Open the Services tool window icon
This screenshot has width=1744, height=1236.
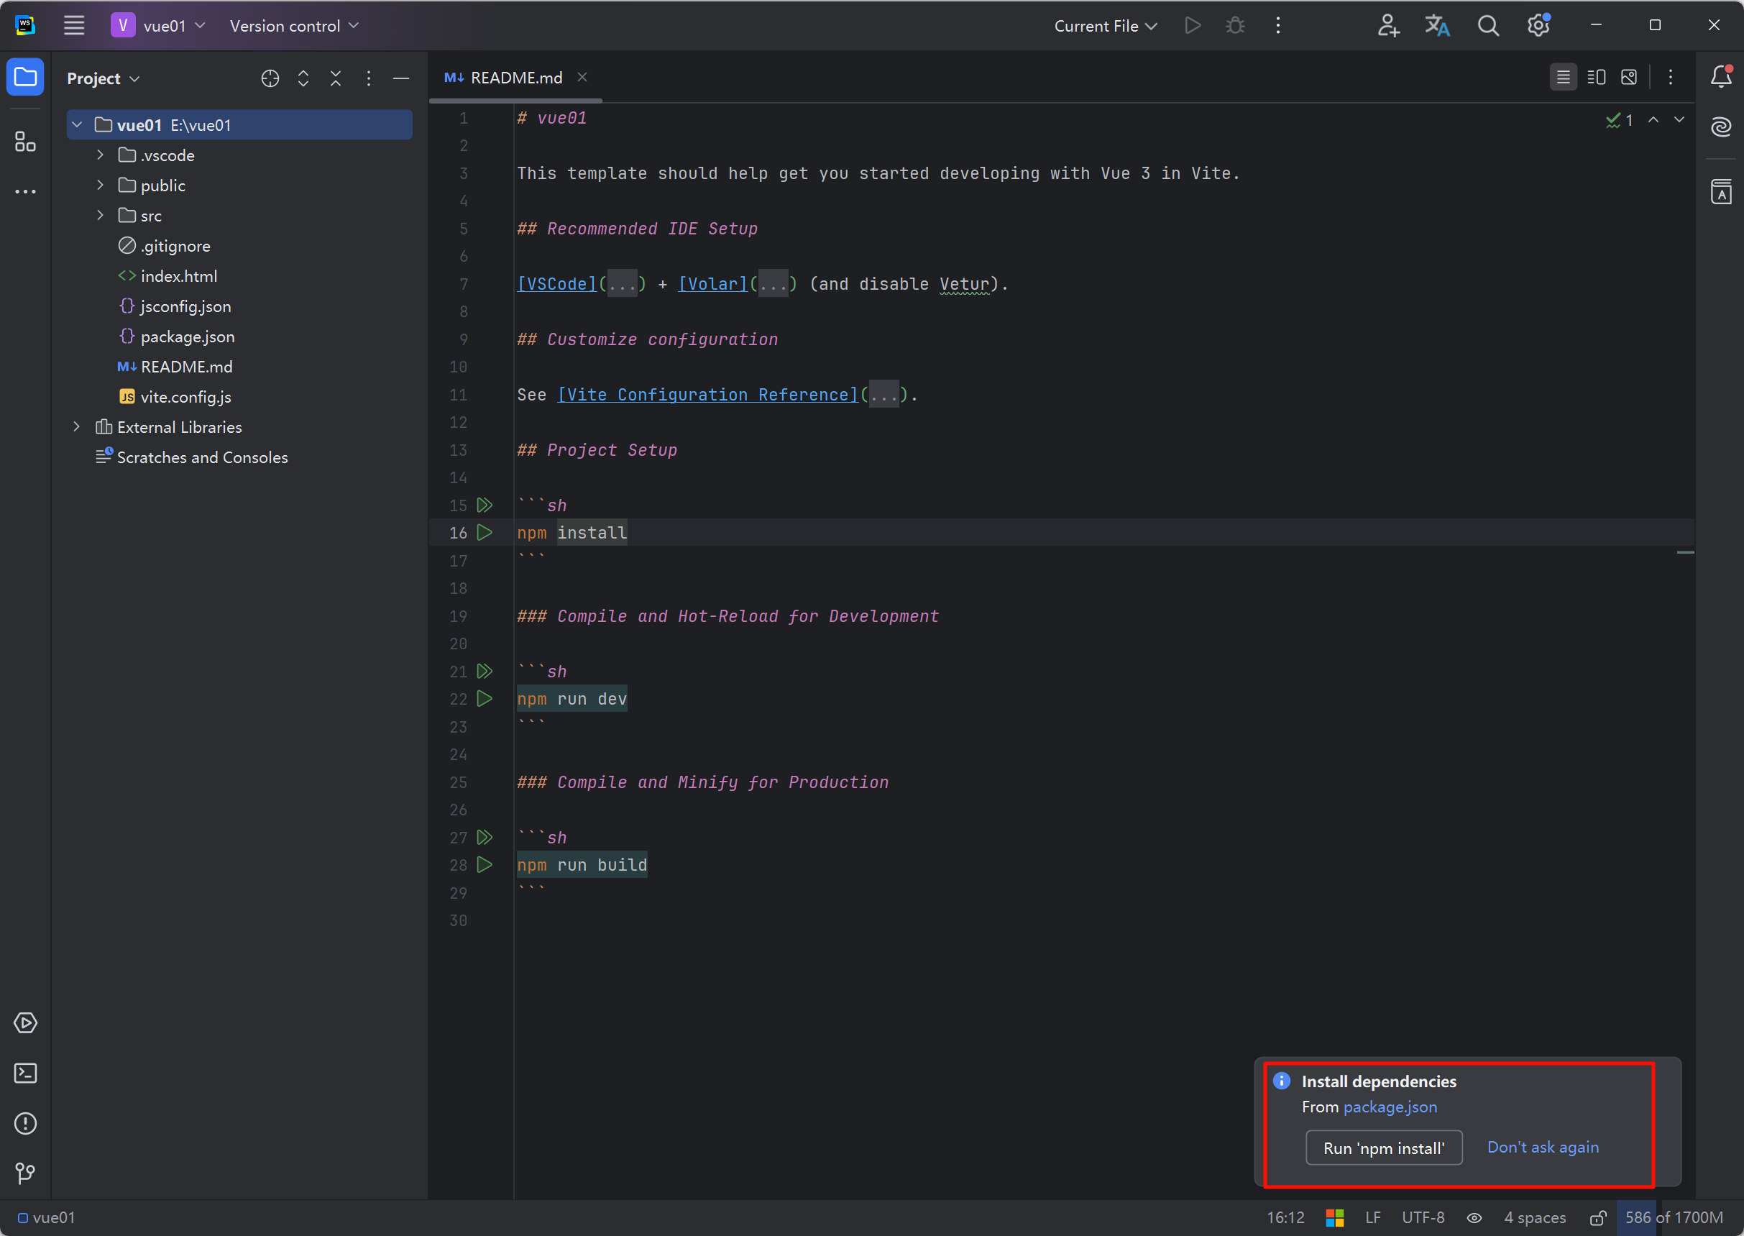click(x=25, y=1023)
